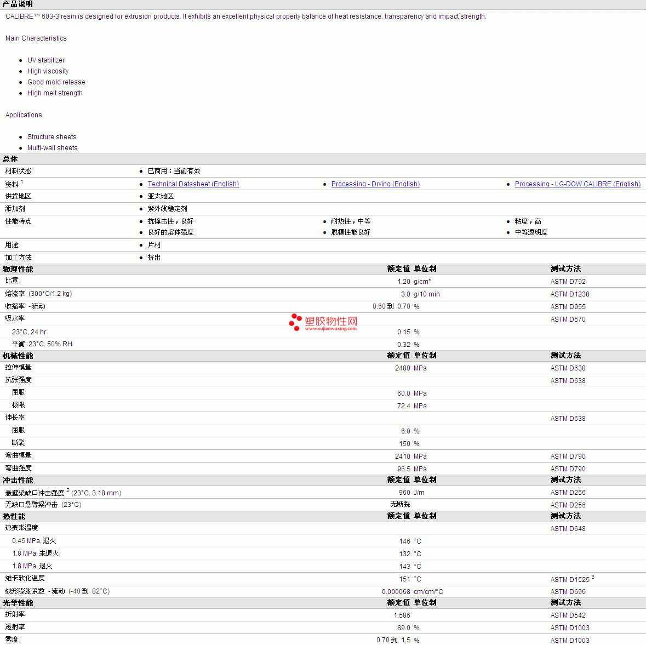Screen dimensions: 646x645
Task: Select tensile modulus value '2480'
Action: tap(403, 368)
